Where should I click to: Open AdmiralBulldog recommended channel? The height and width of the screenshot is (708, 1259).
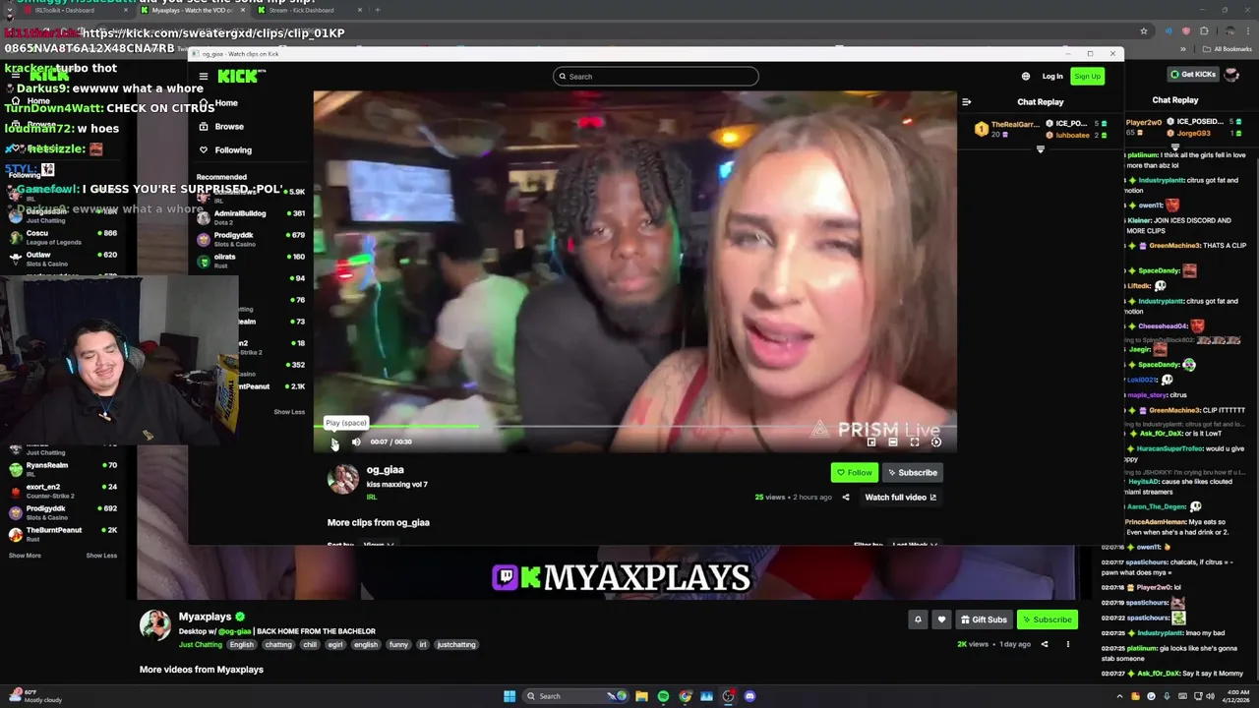[251, 217]
